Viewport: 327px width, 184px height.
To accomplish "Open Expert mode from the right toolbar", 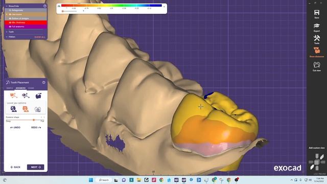I will coord(317,26).
